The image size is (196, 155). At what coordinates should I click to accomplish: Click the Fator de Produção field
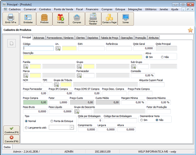(x=159, y=111)
